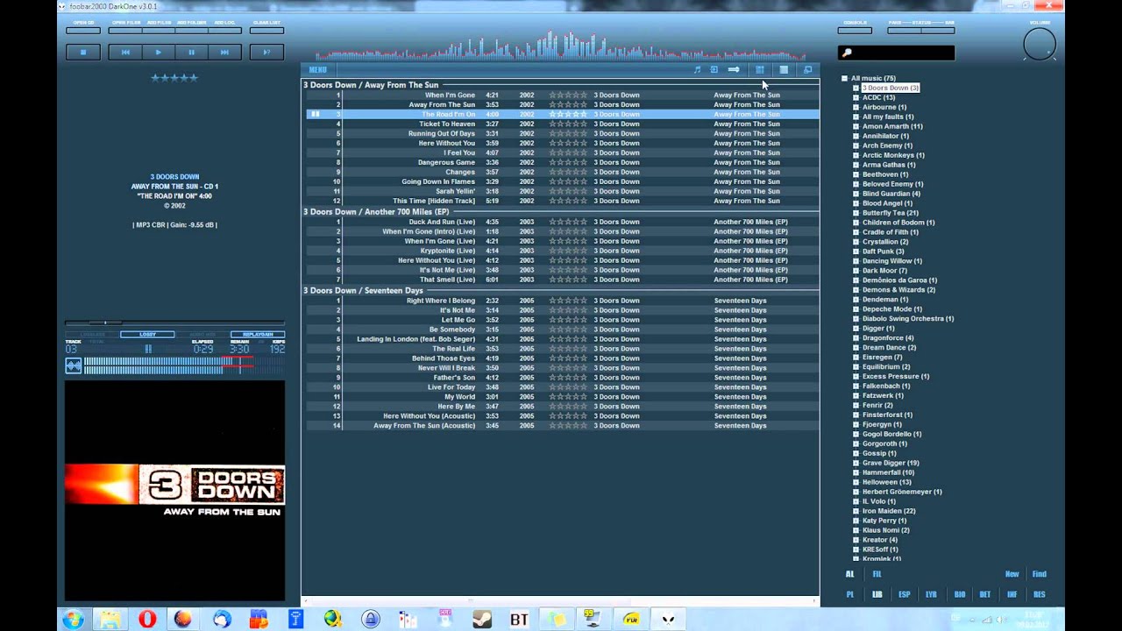This screenshot has height=631, width=1122.
Task: Adjust the Volume knob
Action: [1040, 45]
